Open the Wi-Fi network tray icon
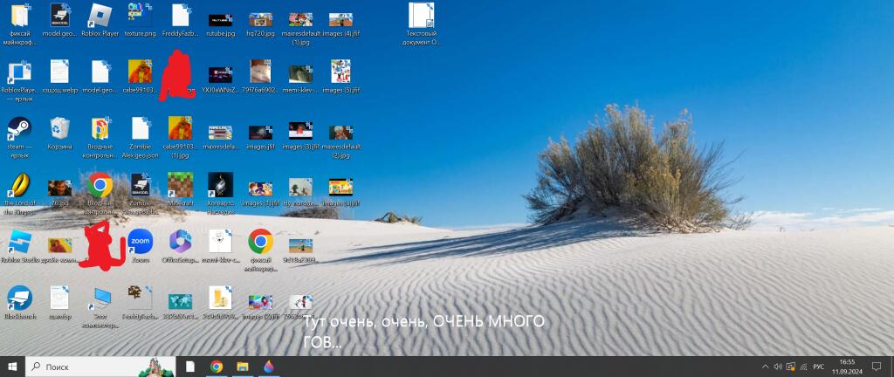894x377 pixels. (803, 367)
